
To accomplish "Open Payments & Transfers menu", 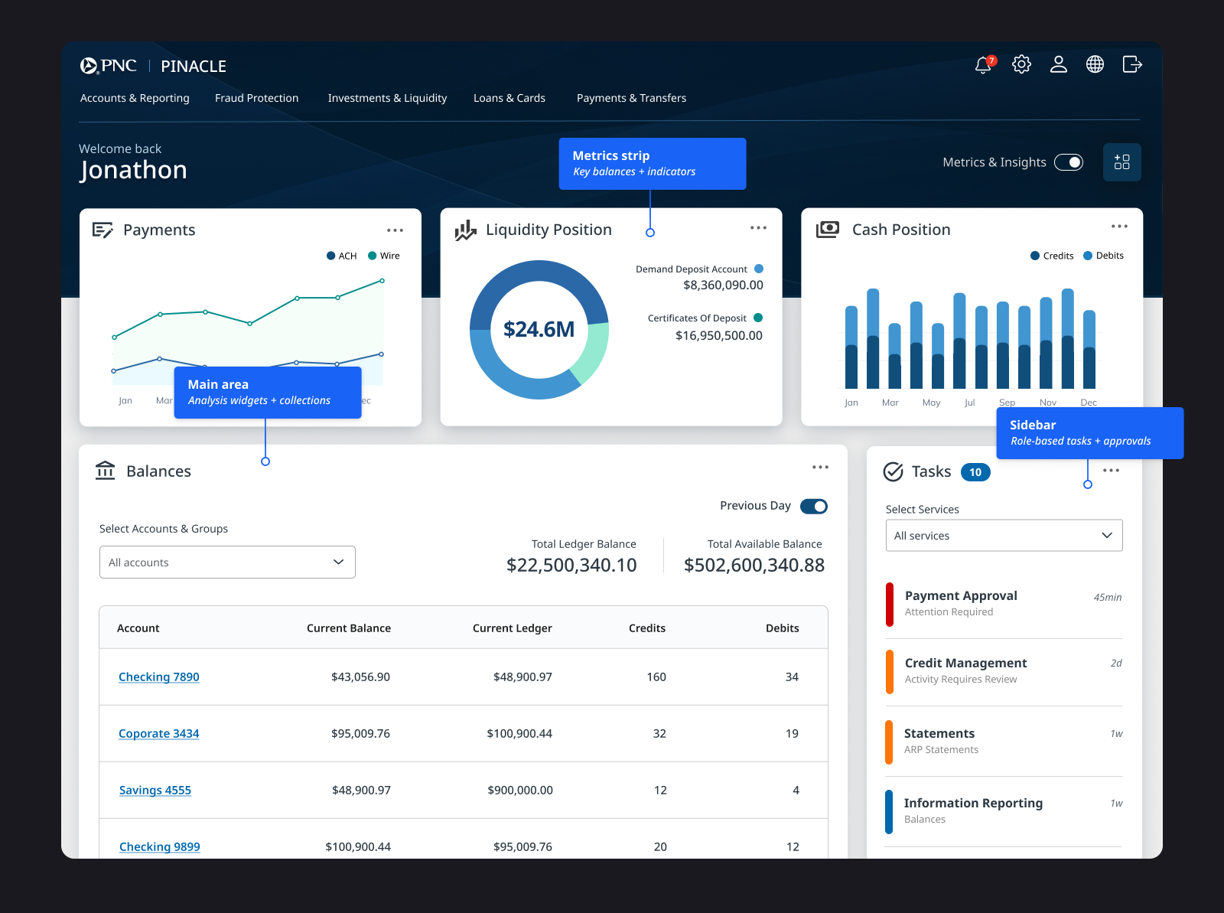I will point(631,98).
